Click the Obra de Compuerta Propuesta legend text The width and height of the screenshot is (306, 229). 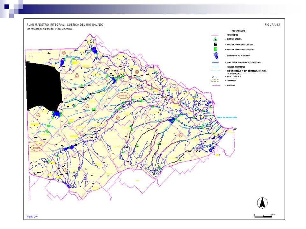241,50
